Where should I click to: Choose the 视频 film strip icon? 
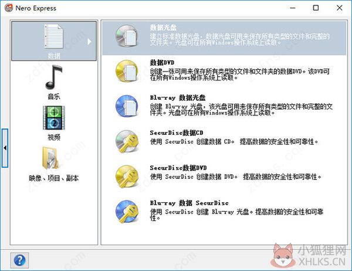[53, 118]
